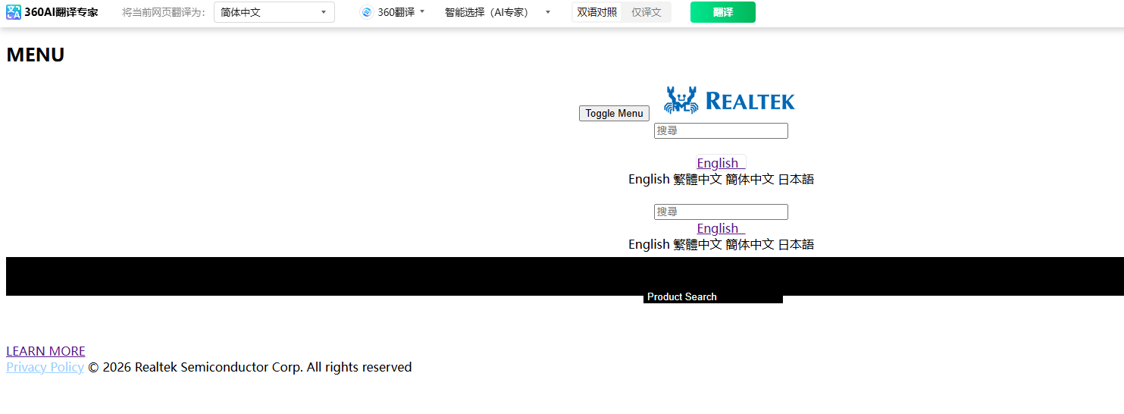Click the green 翻译 button
Viewport: 1124px width, 414px height.
coord(723,12)
